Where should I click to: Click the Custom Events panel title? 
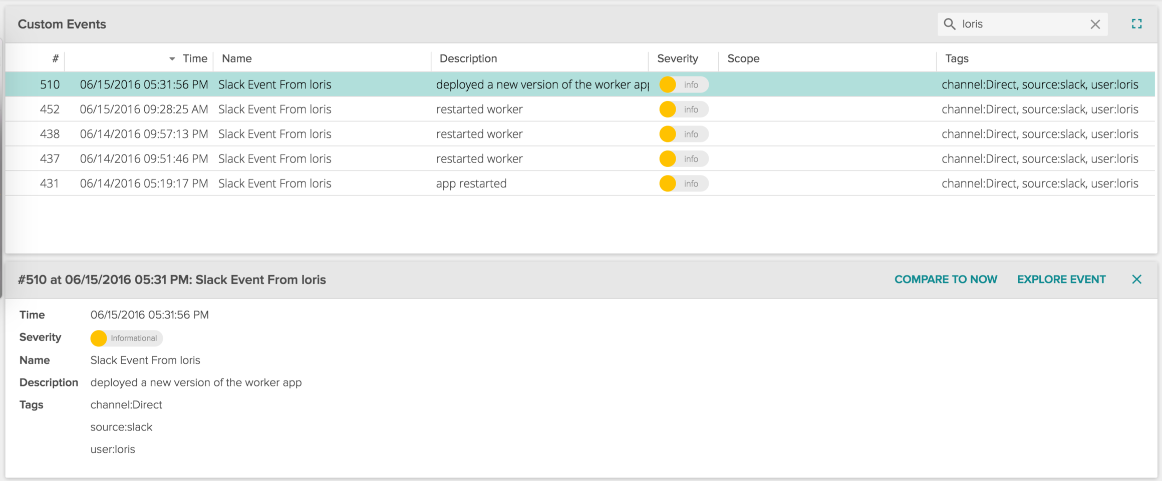pyautogui.click(x=62, y=24)
